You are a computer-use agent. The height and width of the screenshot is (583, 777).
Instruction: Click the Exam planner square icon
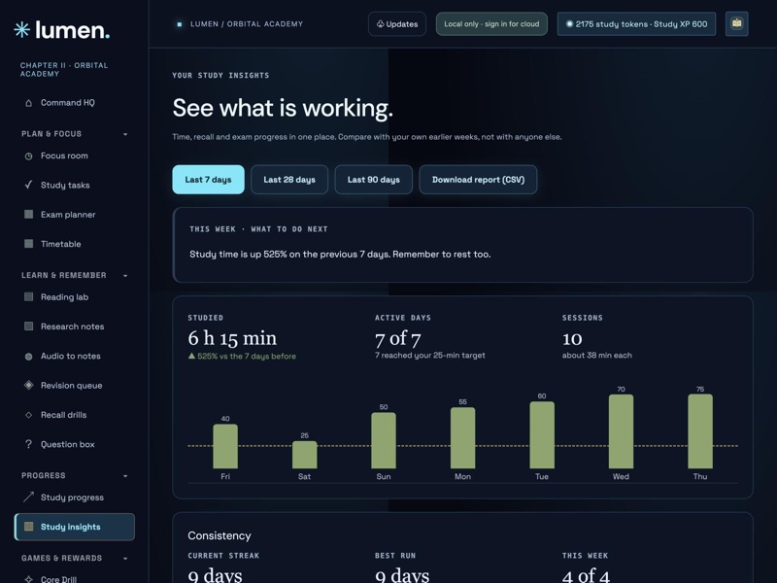(x=29, y=214)
